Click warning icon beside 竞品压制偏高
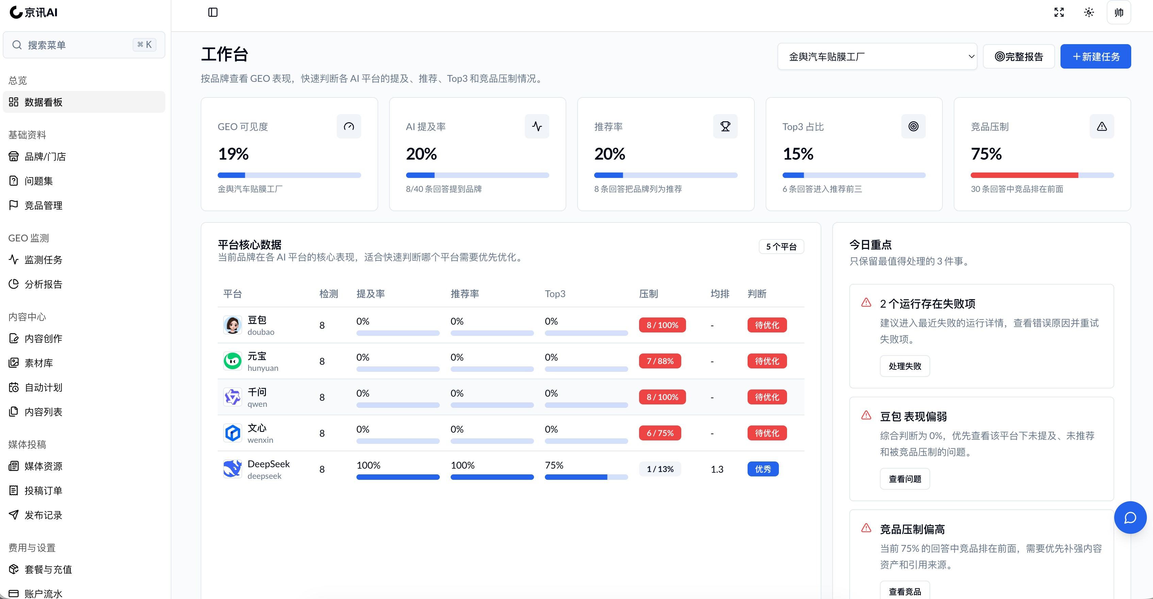 point(867,528)
